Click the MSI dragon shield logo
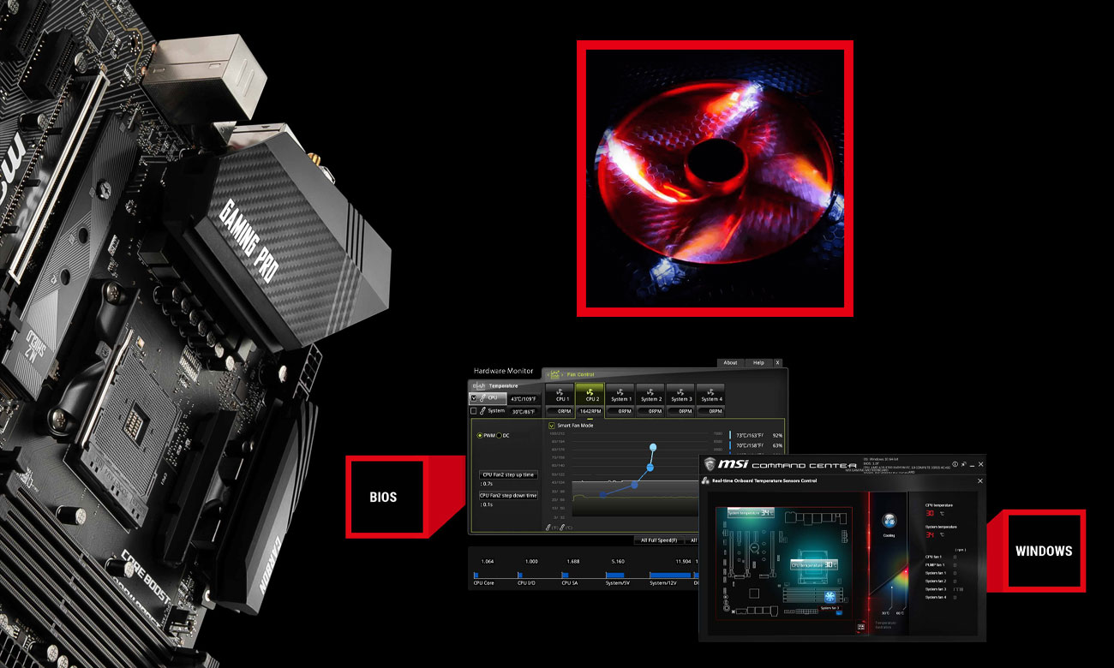Screen dimensions: 1114x668 click(710, 463)
